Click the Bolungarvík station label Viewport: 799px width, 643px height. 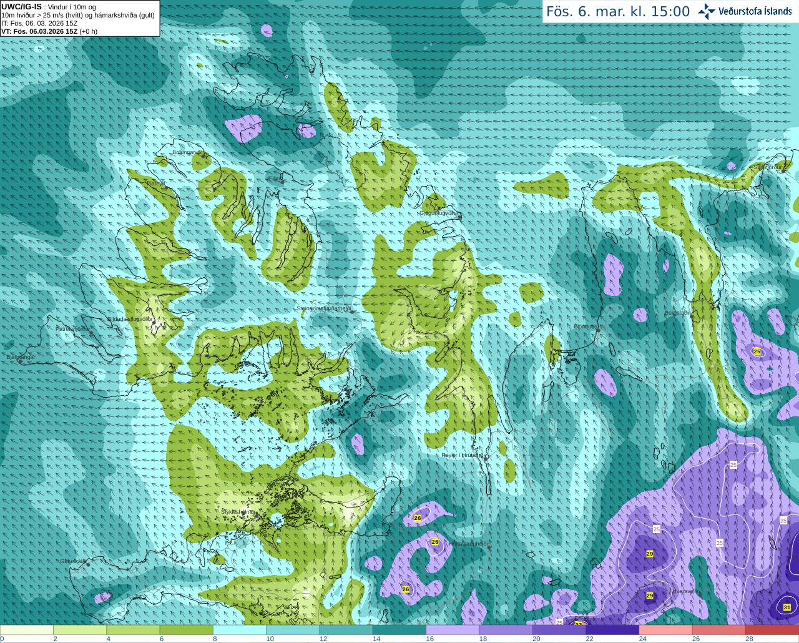point(187,152)
